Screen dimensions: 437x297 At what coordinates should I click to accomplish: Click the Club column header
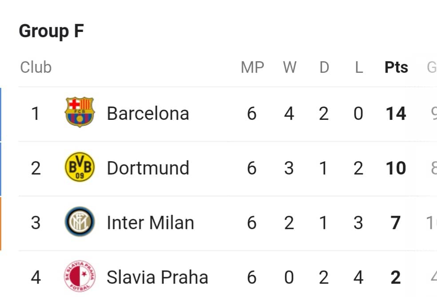[36, 67]
